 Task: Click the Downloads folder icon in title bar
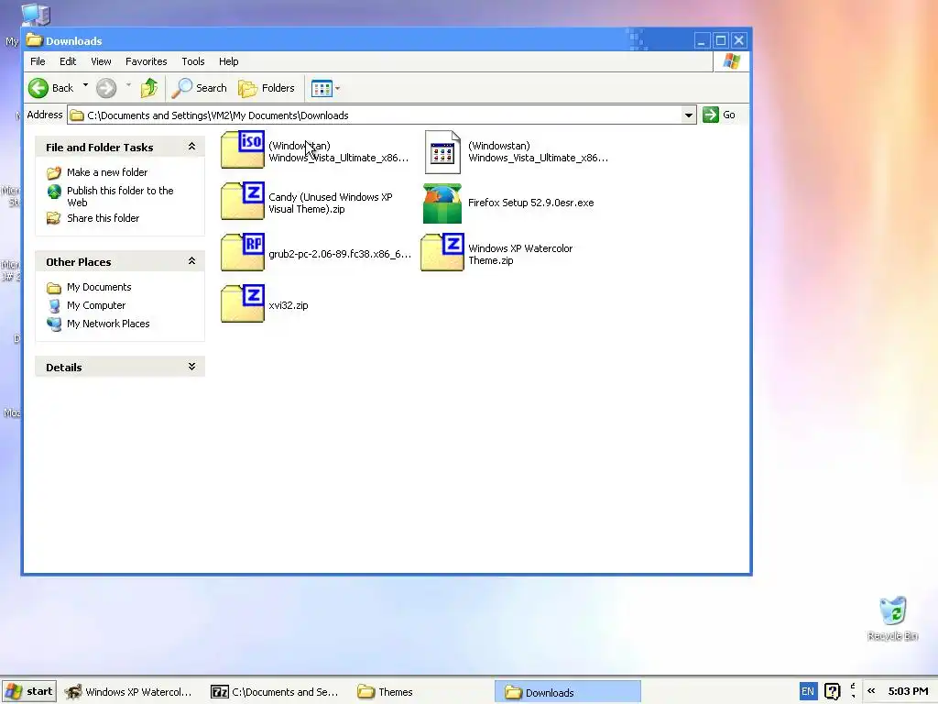pos(34,40)
